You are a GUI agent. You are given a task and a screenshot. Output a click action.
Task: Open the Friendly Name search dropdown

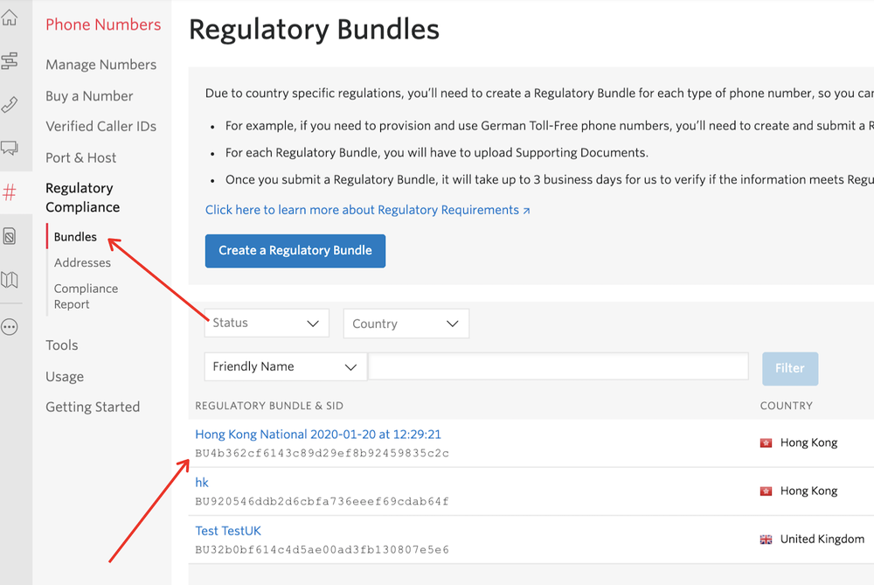click(285, 366)
